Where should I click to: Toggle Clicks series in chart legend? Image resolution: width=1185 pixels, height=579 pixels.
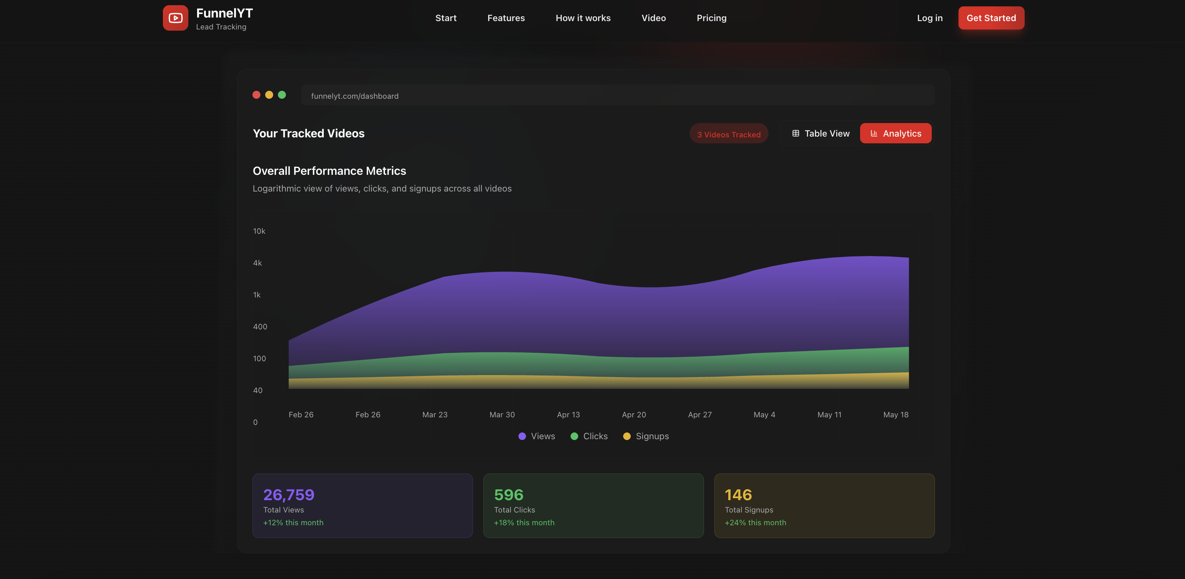[589, 436]
